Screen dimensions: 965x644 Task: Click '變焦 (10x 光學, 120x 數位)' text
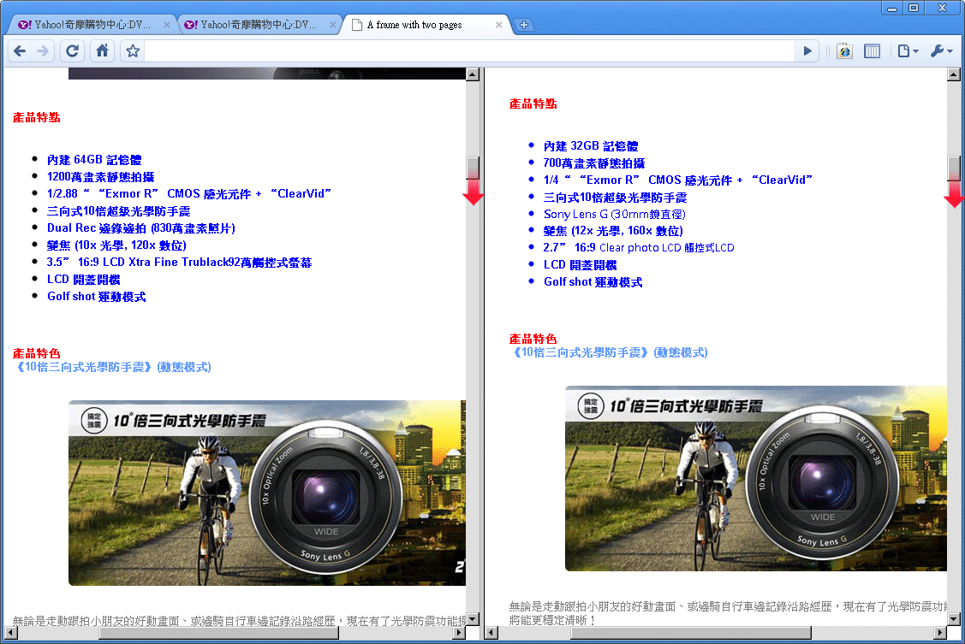[116, 245]
